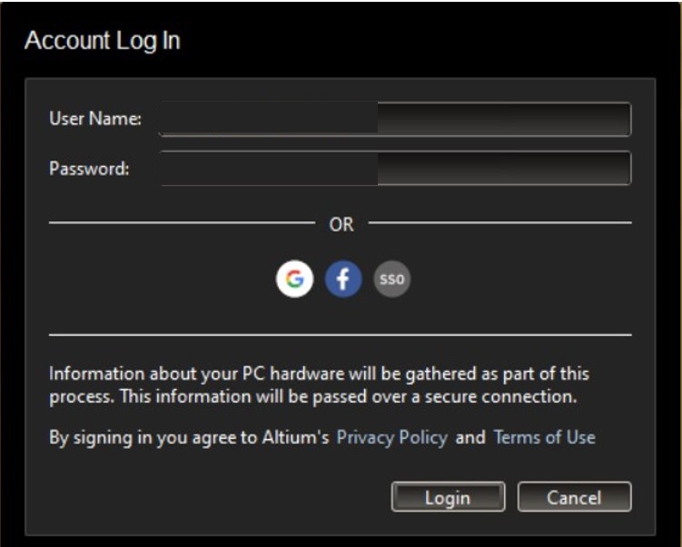Image resolution: width=682 pixels, height=547 pixels.
Task: Open Altium's Privacy Policy link
Action: coord(391,437)
